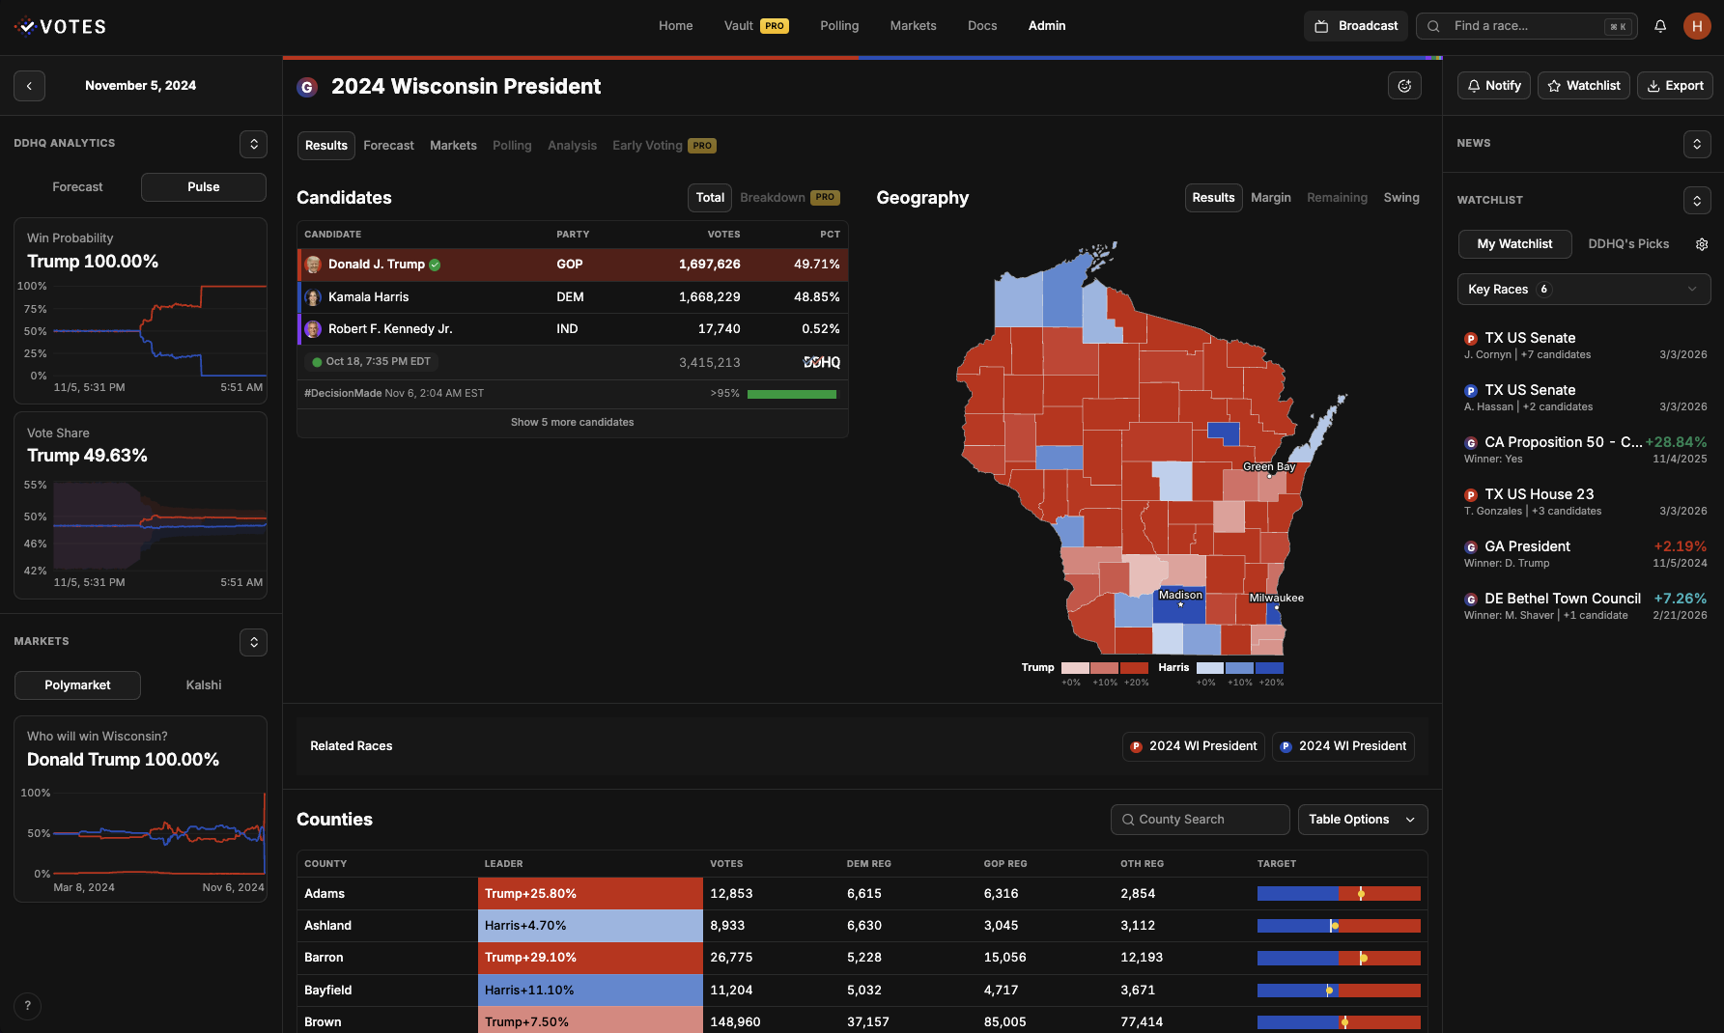Image resolution: width=1724 pixels, height=1033 pixels.
Task: Collapse the News panel with its chevron
Action: click(1697, 143)
